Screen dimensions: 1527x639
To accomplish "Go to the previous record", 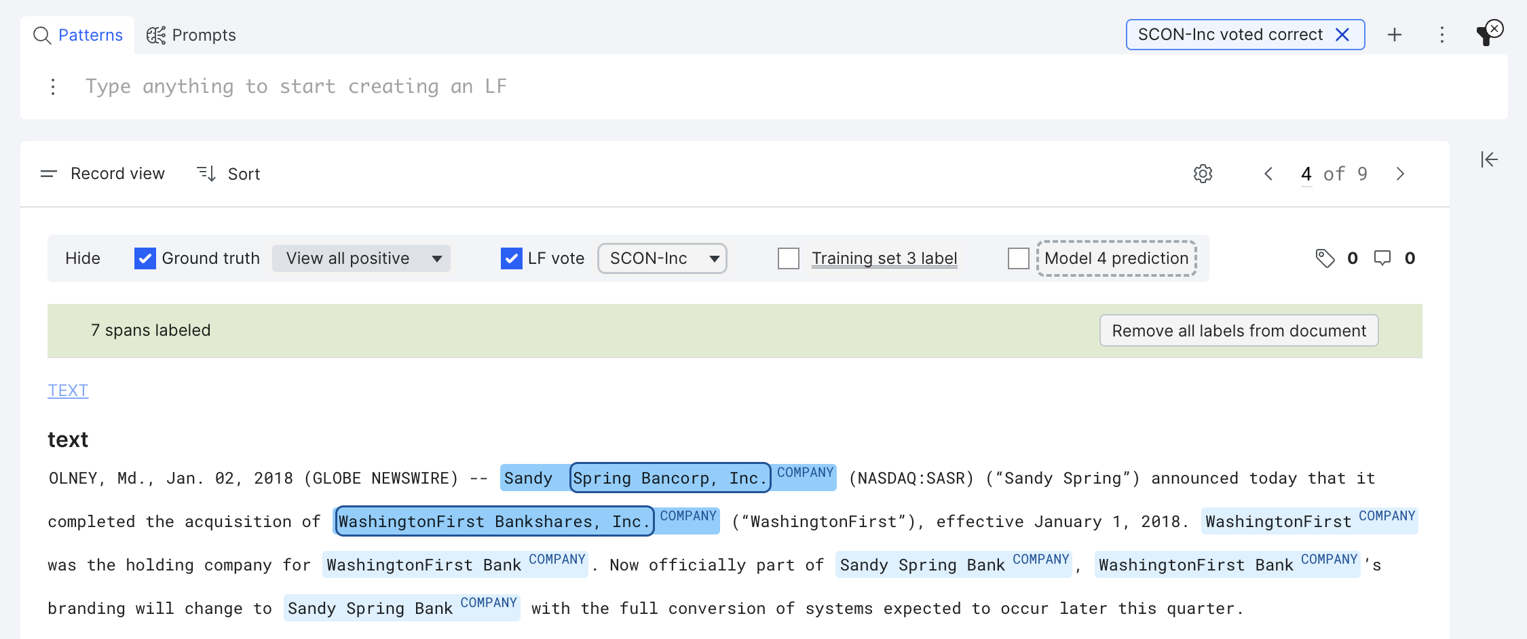I will (x=1268, y=174).
